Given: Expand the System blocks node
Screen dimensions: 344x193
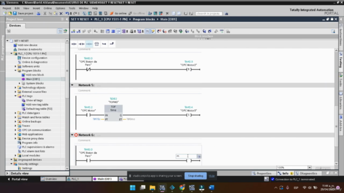Looking at the screenshot, I should 19,84.
